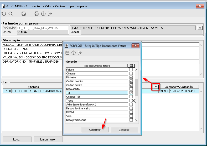Image resolution: width=207 pixels, height=146 pixels.
Task: Click the search magnifier icon in main toolbar
Action: tap(11, 14)
